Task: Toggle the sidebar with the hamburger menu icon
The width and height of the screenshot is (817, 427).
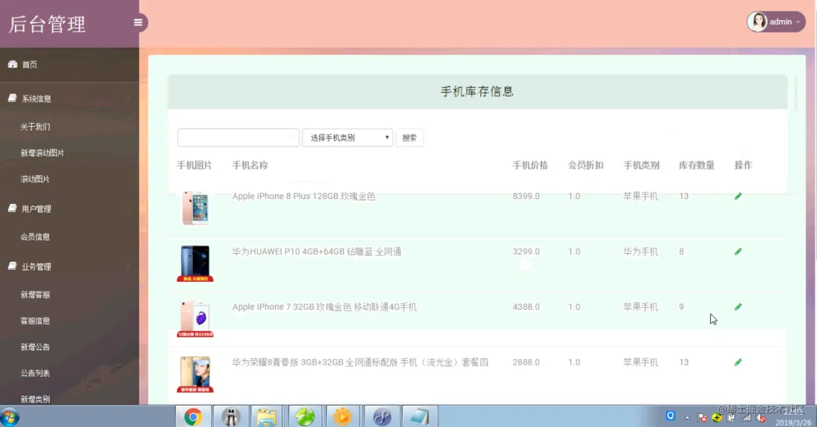Action: pos(138,23)
